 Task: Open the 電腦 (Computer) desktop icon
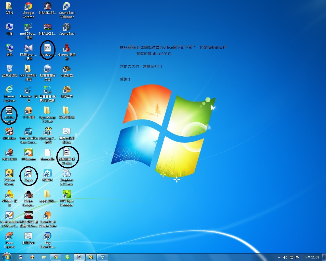[9, 29]
